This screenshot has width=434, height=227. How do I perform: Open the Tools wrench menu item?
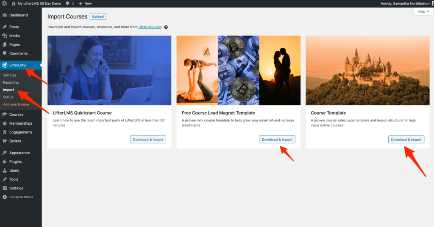(14, 179)
